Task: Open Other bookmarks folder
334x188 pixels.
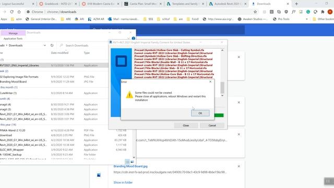Action: (x=324, y=19)
